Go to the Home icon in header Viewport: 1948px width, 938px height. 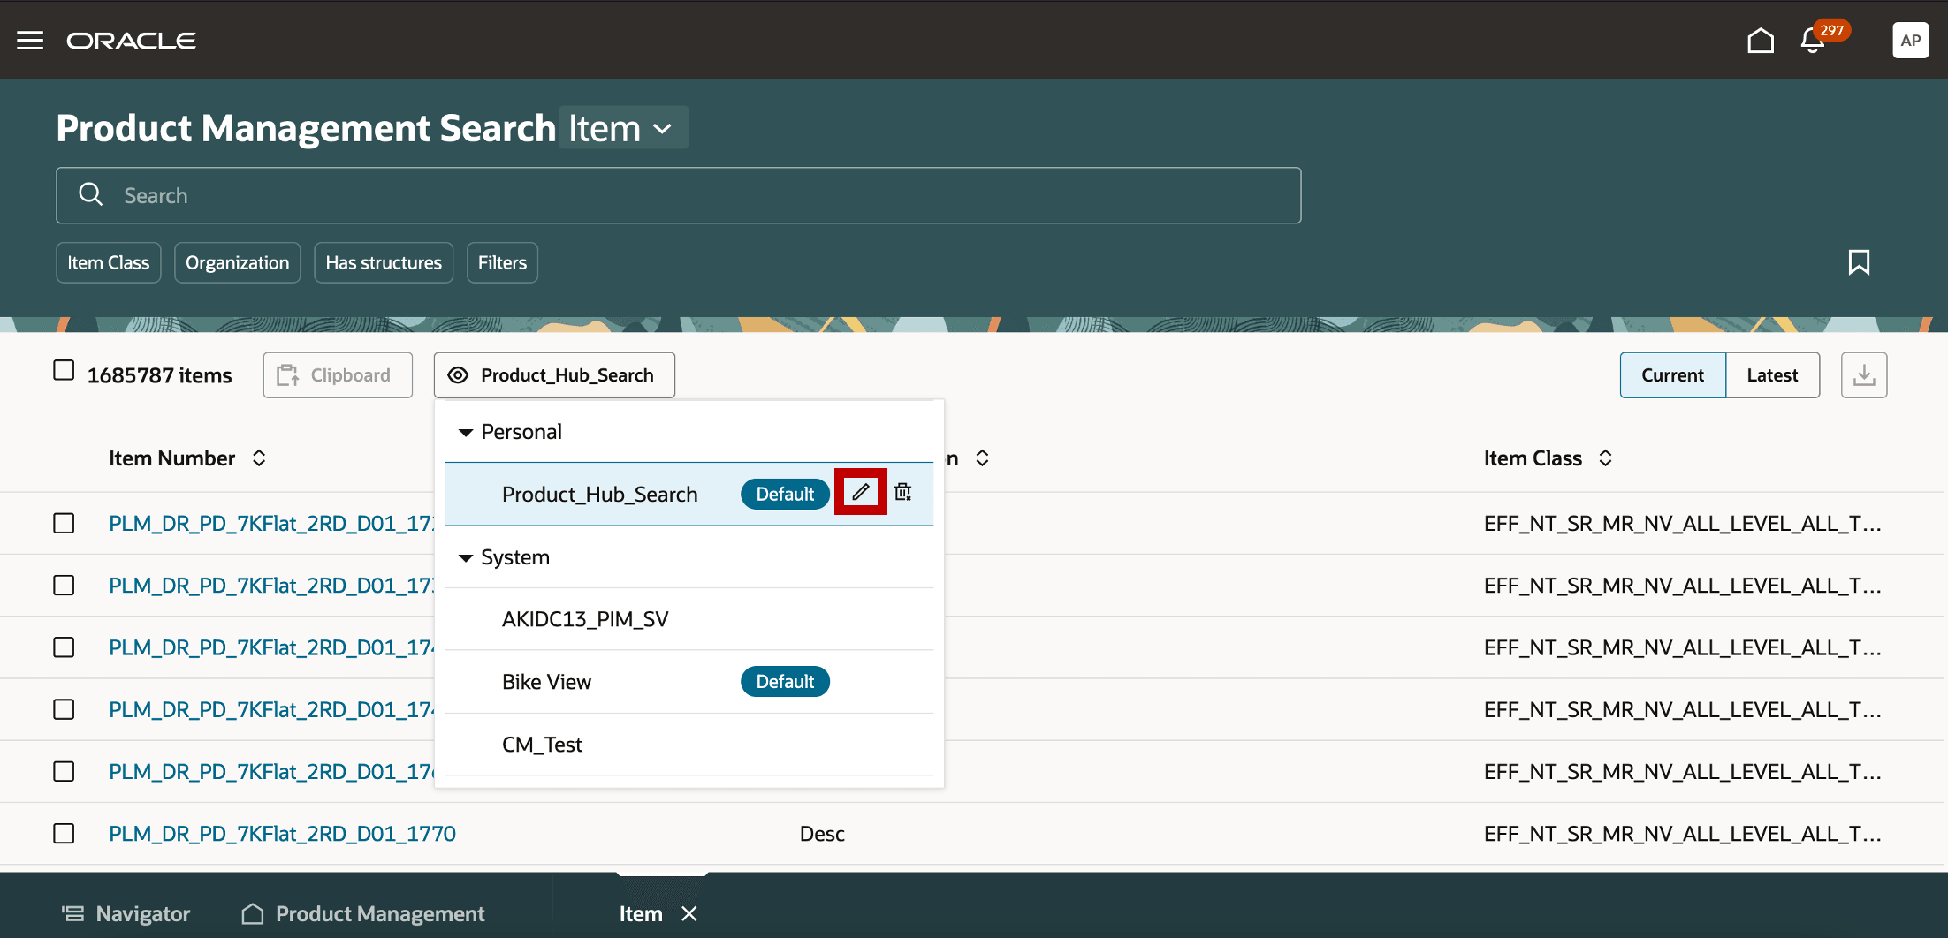(x=1761, y=41)
